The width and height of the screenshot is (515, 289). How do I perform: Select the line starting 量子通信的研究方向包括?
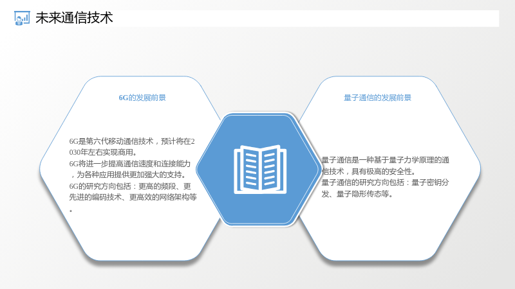[385, 182]
